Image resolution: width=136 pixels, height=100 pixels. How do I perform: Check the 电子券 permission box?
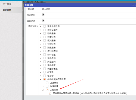point(44,76)
